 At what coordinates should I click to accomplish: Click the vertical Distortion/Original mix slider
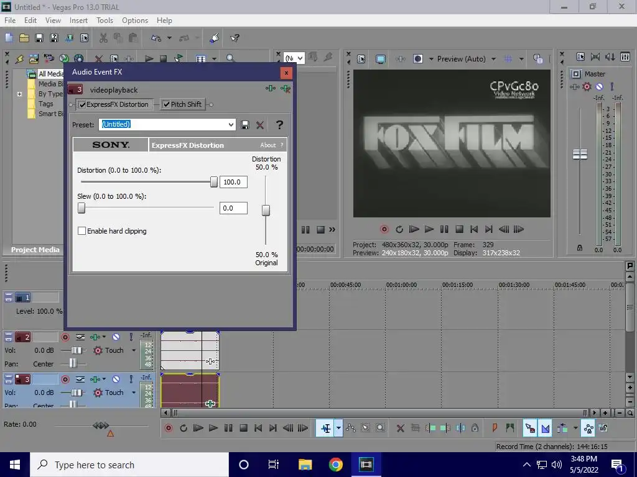[x=266, y=210]
